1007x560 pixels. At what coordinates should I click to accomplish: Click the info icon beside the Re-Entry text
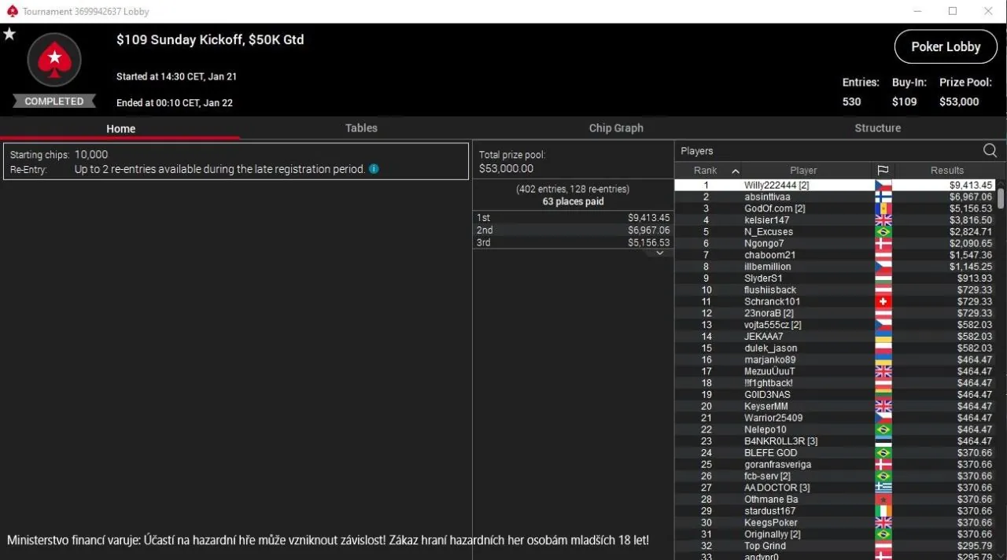(374, 169)
